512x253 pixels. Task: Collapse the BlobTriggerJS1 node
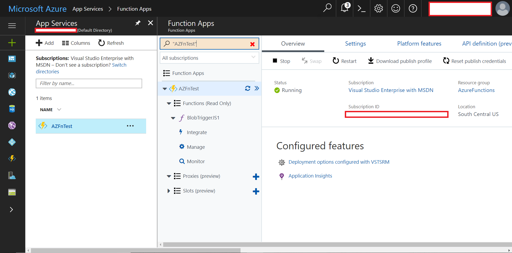pyautogui.click(x=173, y=118)
